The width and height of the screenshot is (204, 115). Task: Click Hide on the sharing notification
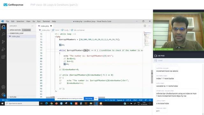(96, 99)
